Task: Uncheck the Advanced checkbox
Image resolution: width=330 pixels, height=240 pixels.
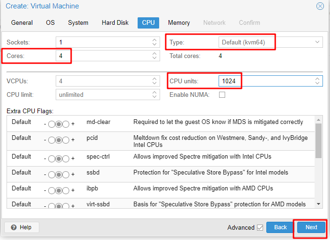Action: (260, 227)
